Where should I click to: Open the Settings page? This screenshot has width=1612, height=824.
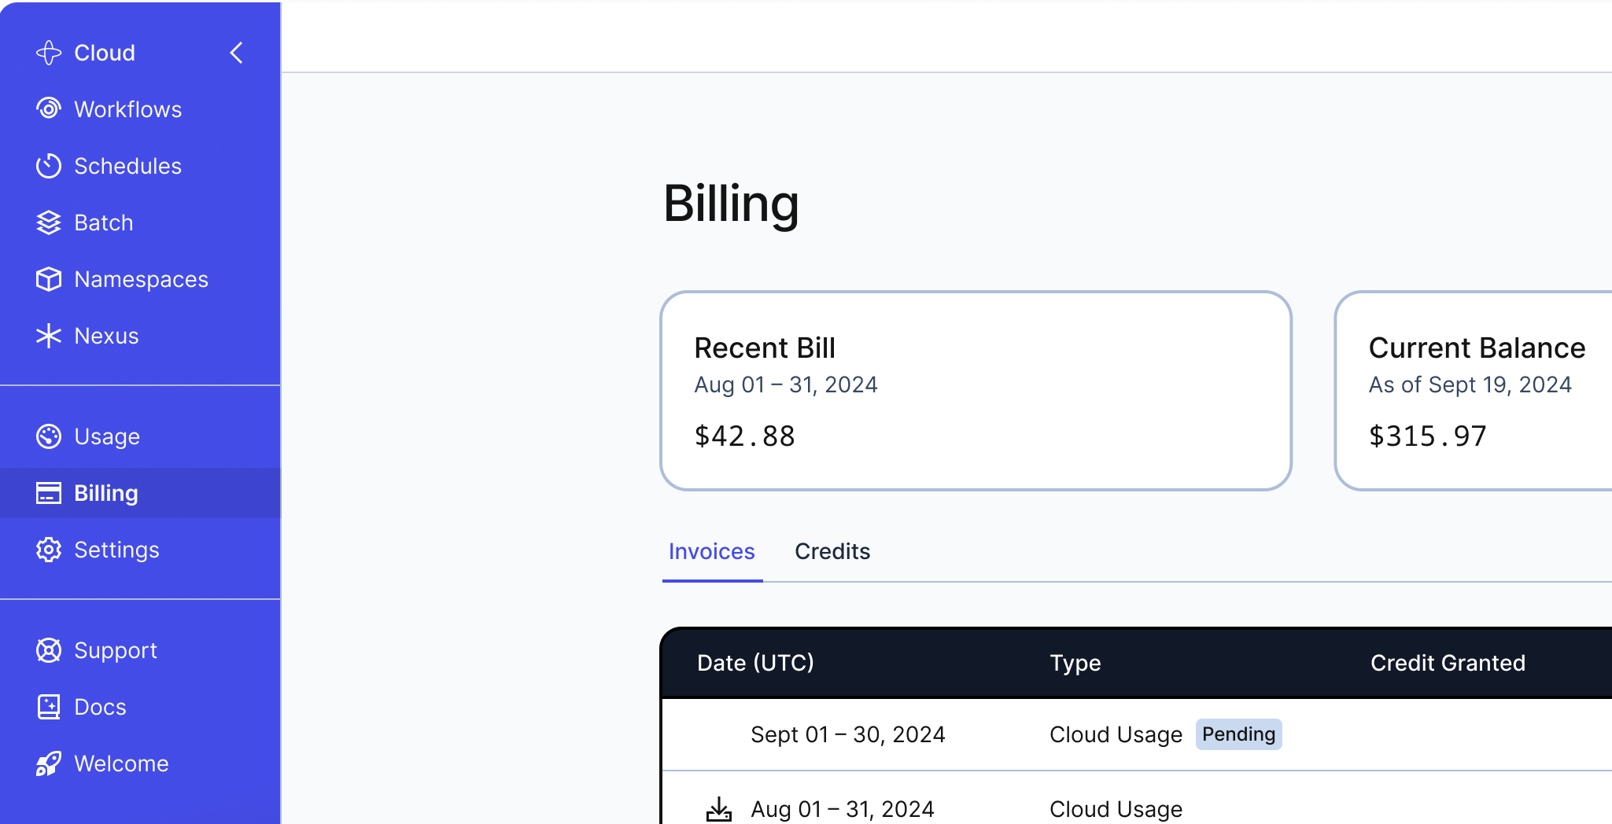pos(116,550)
